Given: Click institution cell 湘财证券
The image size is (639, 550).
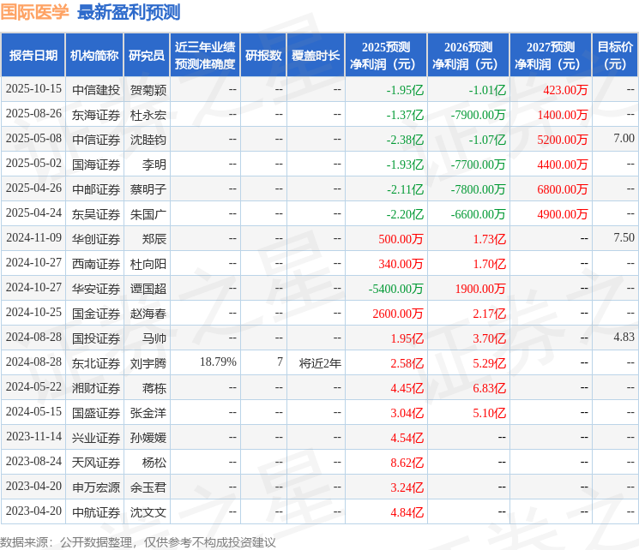Looking at the screenshot, I should pos(96,388).
